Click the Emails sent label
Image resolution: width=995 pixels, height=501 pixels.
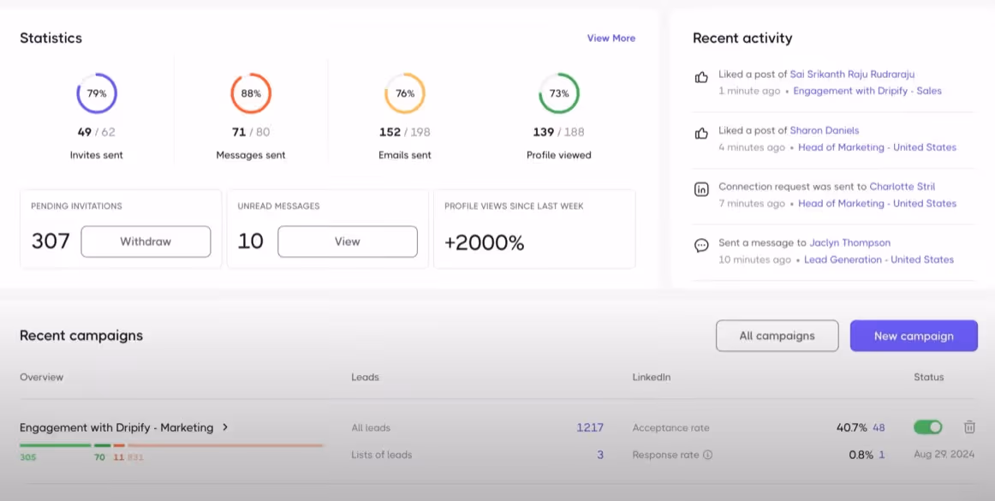click(x=405, y=155)
